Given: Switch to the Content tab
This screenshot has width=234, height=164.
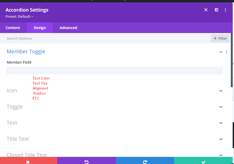Looking at the screenshot, I should tap(13, 27).
